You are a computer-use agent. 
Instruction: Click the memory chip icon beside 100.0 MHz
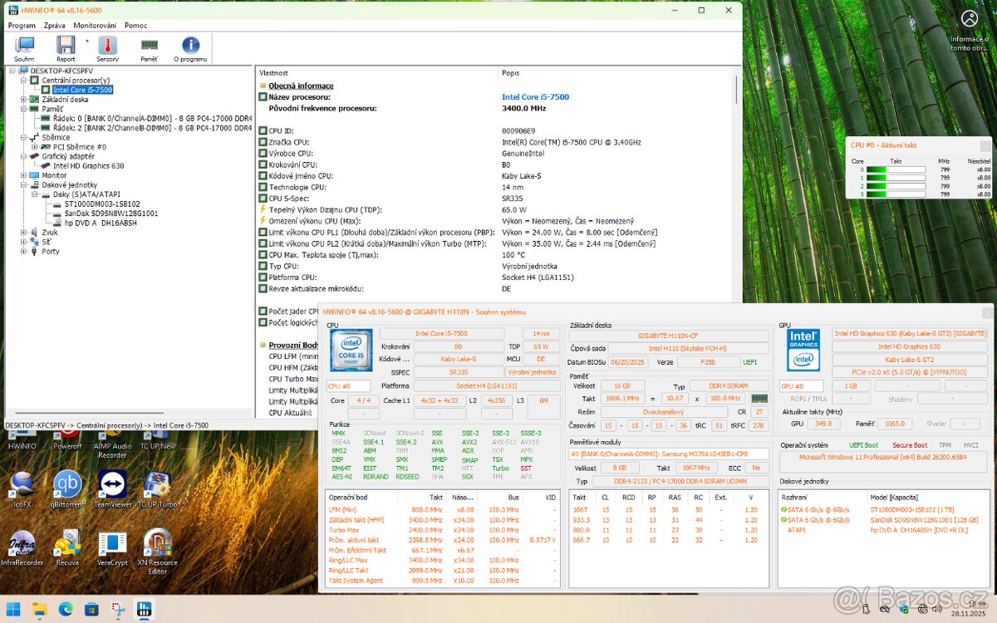tap(759, 399)
